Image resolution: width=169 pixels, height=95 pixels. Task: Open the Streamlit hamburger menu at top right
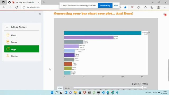(165, 14)
